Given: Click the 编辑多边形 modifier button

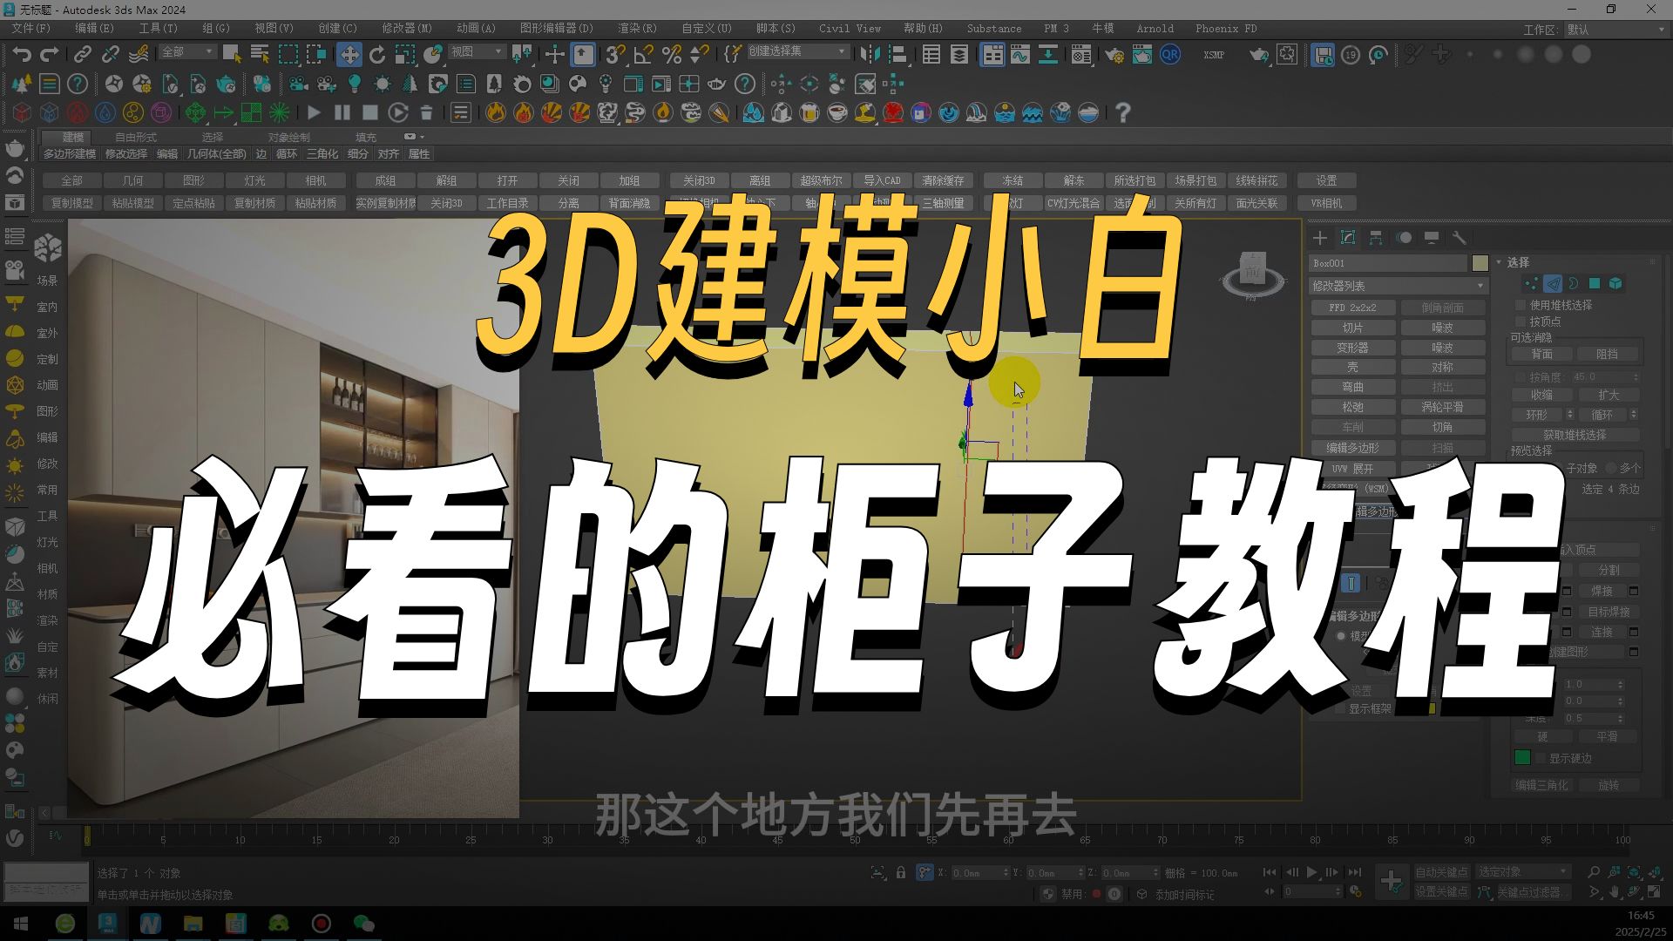Looking at the screenshot, I should point(1353,447).
